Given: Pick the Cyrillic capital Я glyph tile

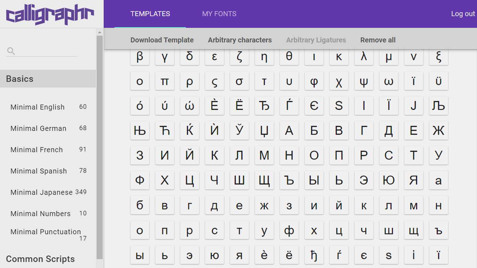Looking at the screenshot, I should click(413, 180).
